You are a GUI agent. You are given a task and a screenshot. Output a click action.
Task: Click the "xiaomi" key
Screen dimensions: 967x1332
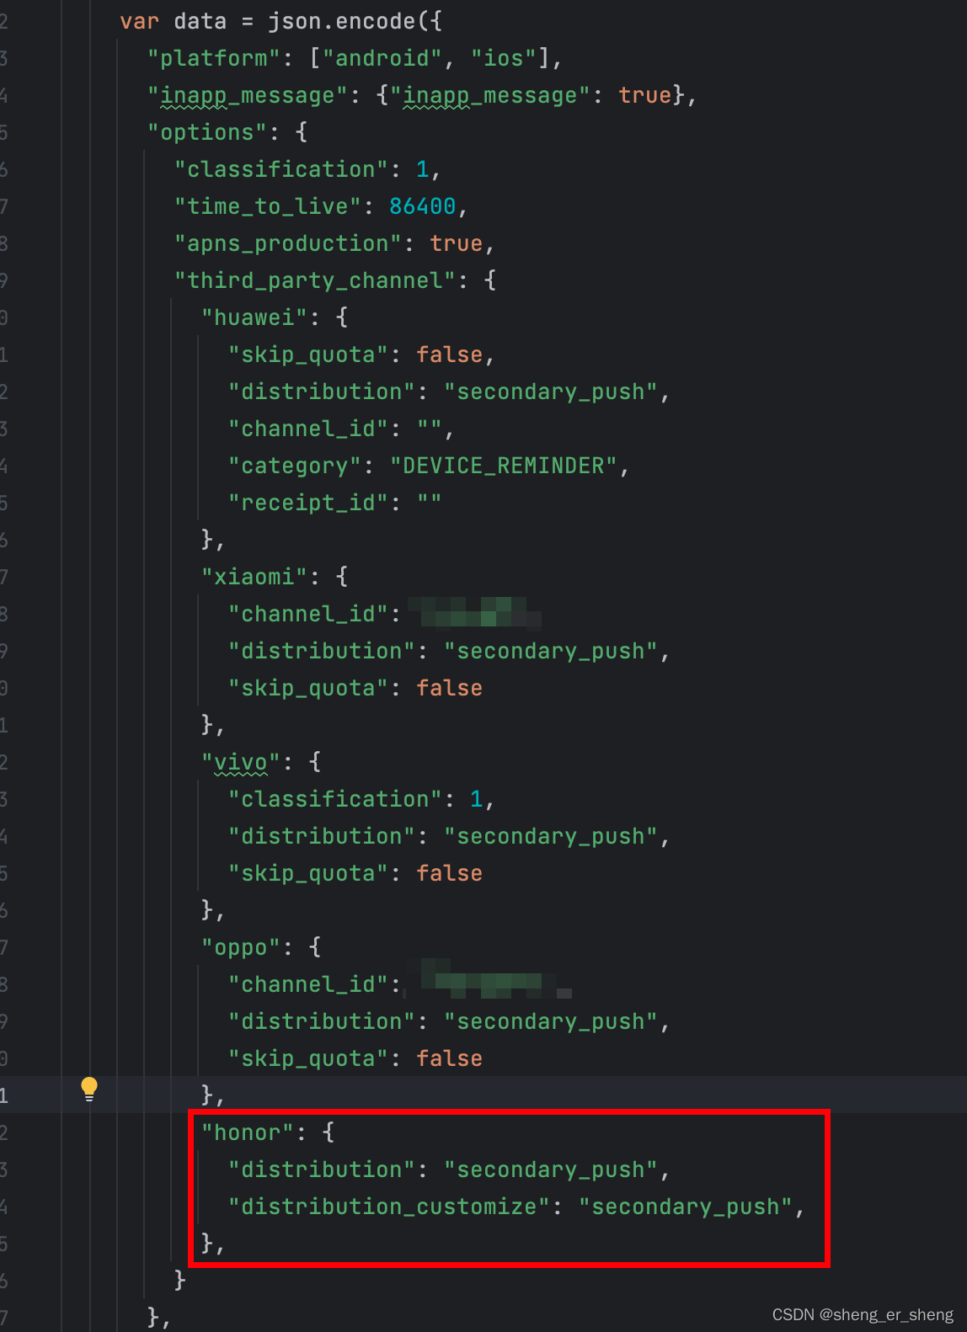coord(254,577)
